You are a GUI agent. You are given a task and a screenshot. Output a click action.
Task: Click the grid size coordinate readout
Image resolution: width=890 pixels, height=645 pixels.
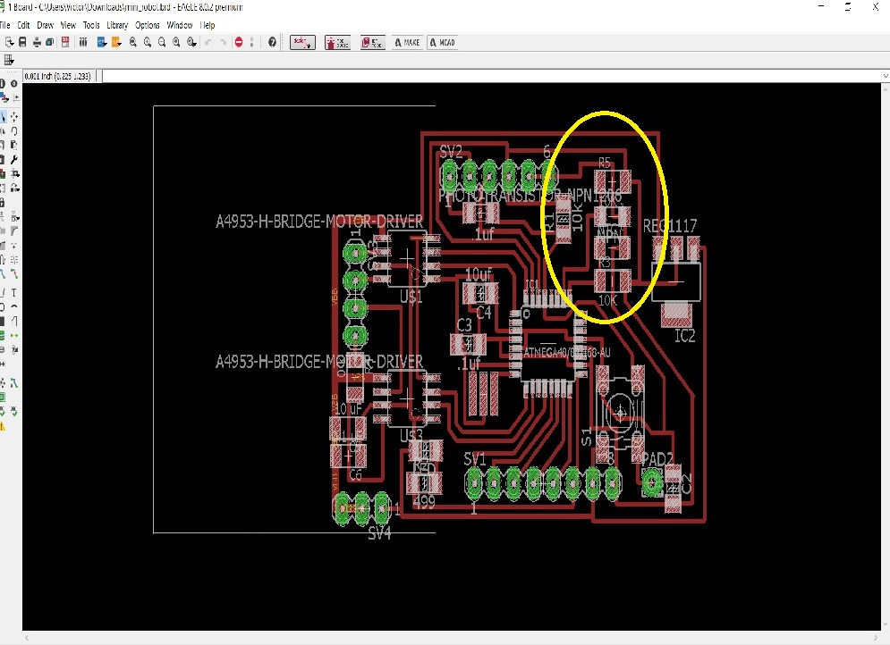[57, 76]
